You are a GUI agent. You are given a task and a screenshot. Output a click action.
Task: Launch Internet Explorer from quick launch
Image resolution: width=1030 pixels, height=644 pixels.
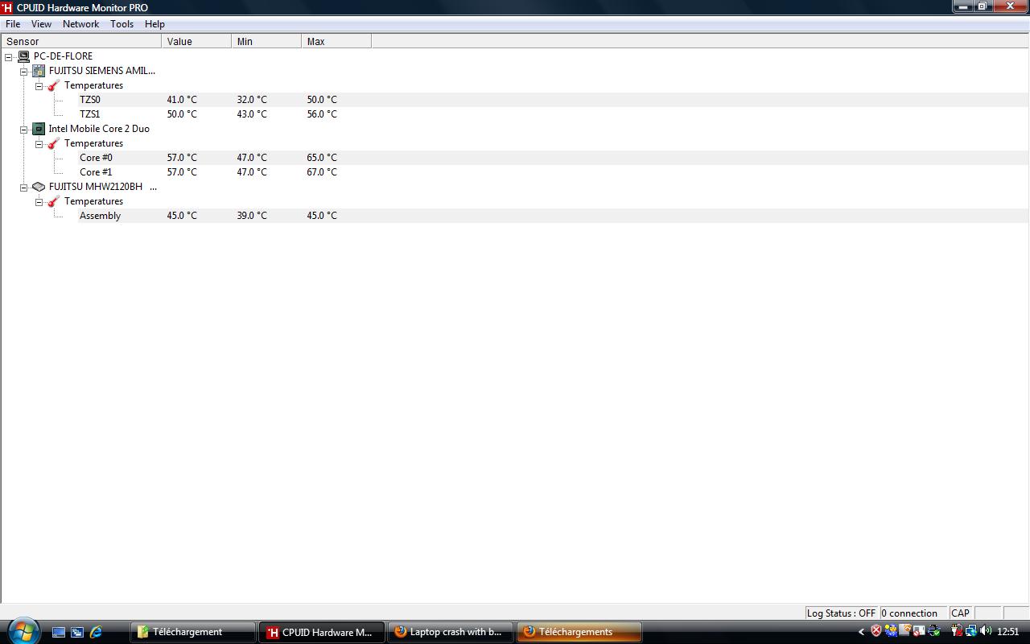pos(96,632)
